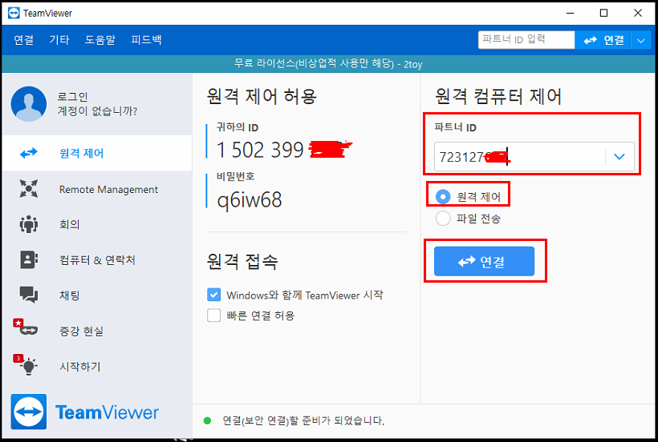Select 원격 제어 in the sidebar
This screenshot has height=442, width=658.
tap(97, 153)
